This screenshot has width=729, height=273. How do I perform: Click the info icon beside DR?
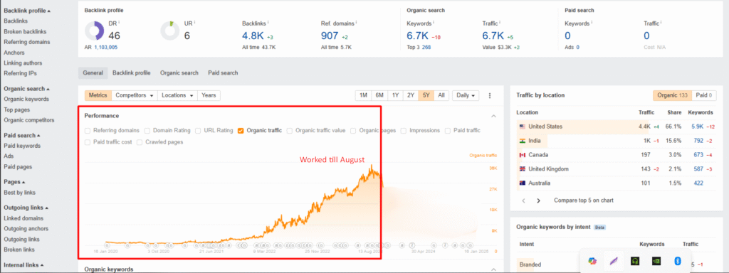coord(119,23)
